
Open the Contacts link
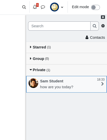point(95,37)
